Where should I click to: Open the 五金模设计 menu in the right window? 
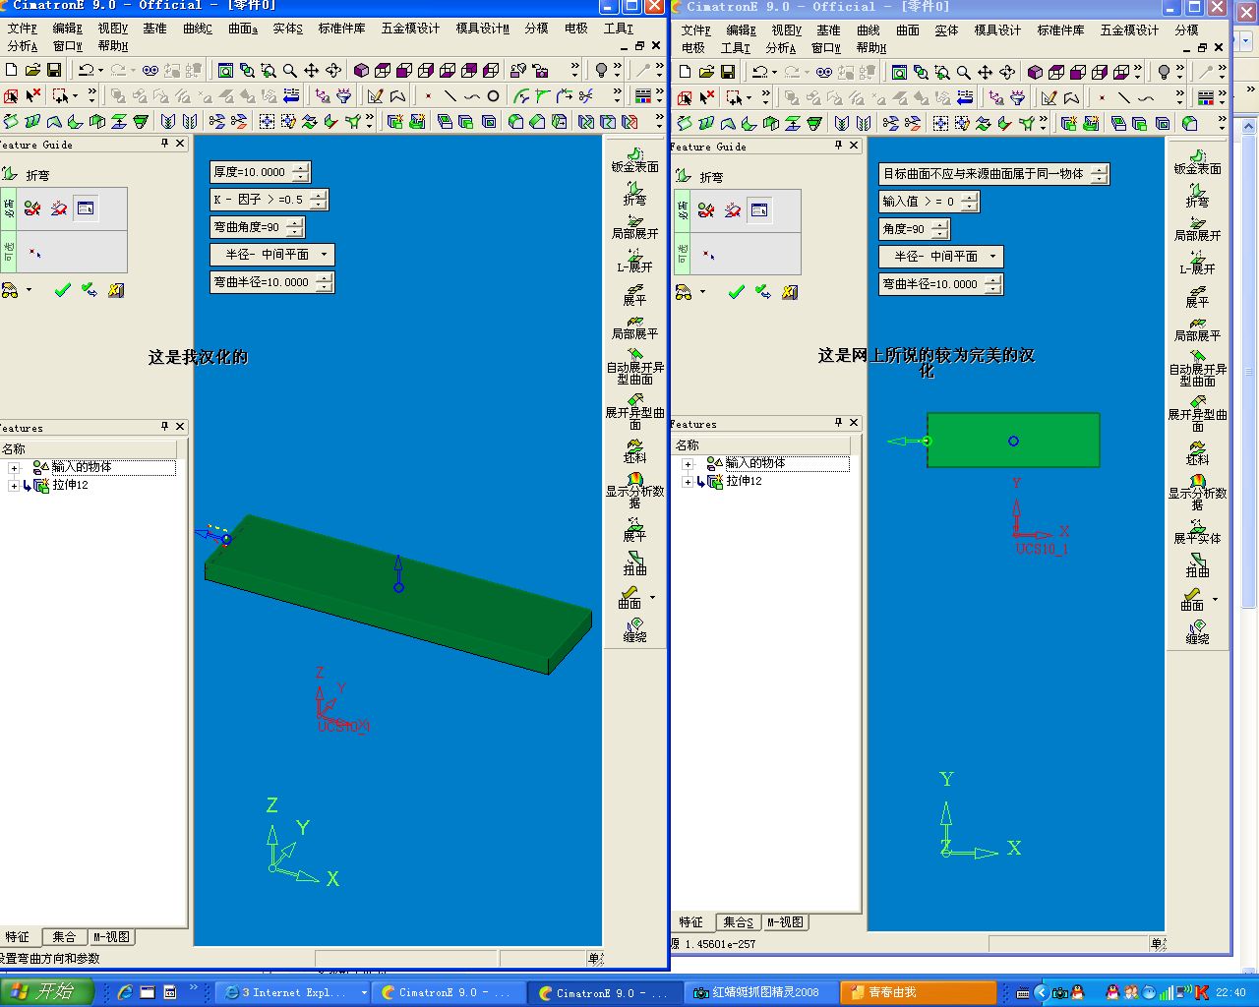[1129, 30]
